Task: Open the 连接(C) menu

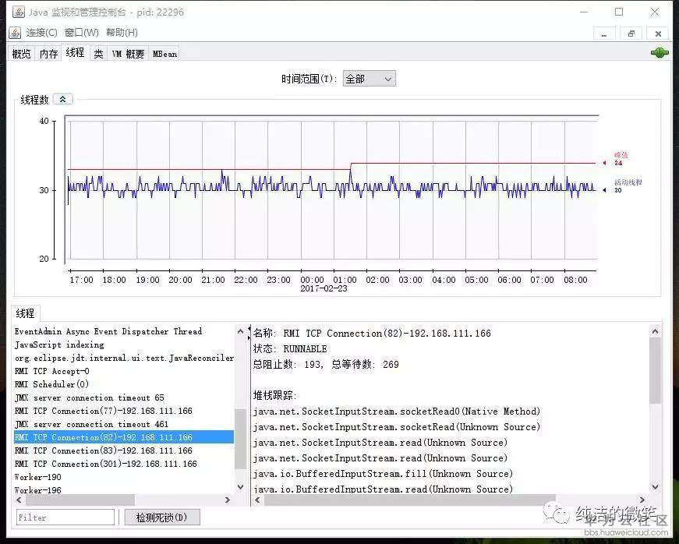Action: point(41,33)
